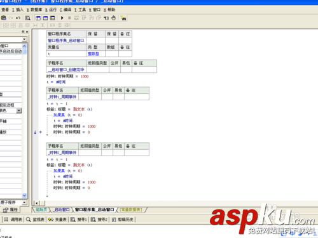Open the 剪辑历史 output tab
The image size is (318, 238).
point(123,220)
